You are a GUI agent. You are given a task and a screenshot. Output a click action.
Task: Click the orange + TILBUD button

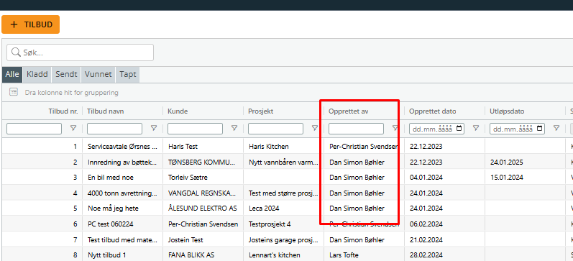click(x=31, y=24)
